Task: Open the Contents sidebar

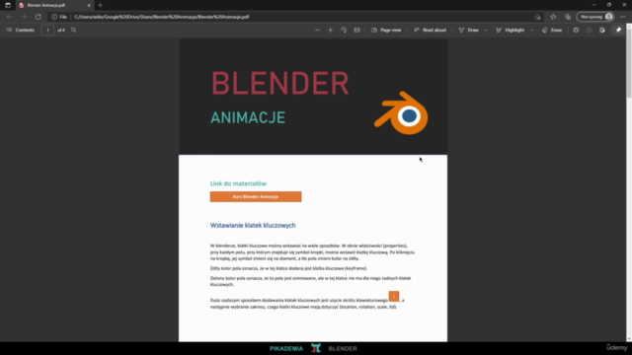Action: (20, 31)
